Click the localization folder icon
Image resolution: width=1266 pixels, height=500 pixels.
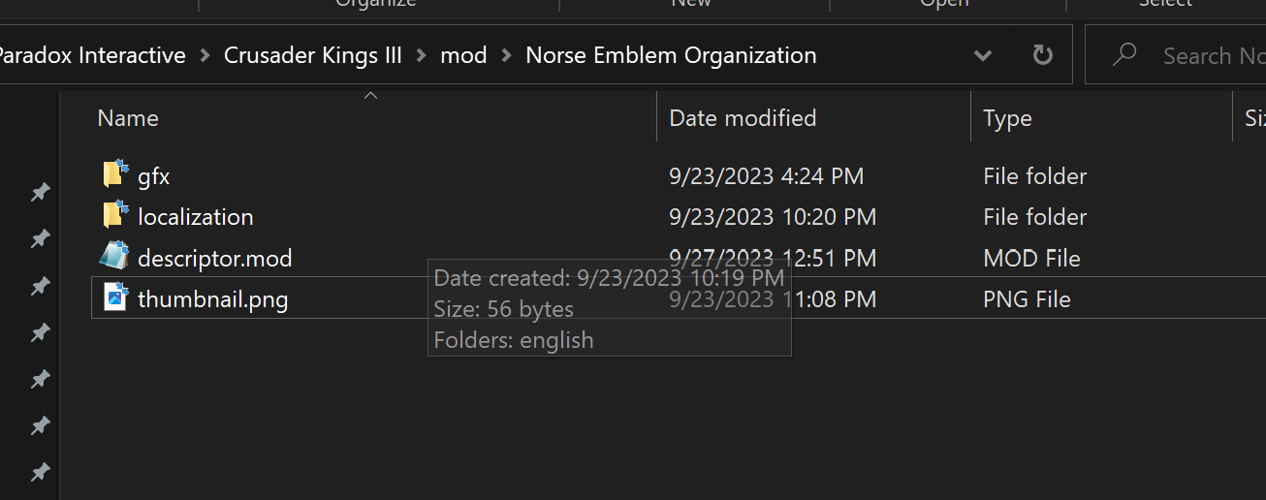click(x=115, y=215)
